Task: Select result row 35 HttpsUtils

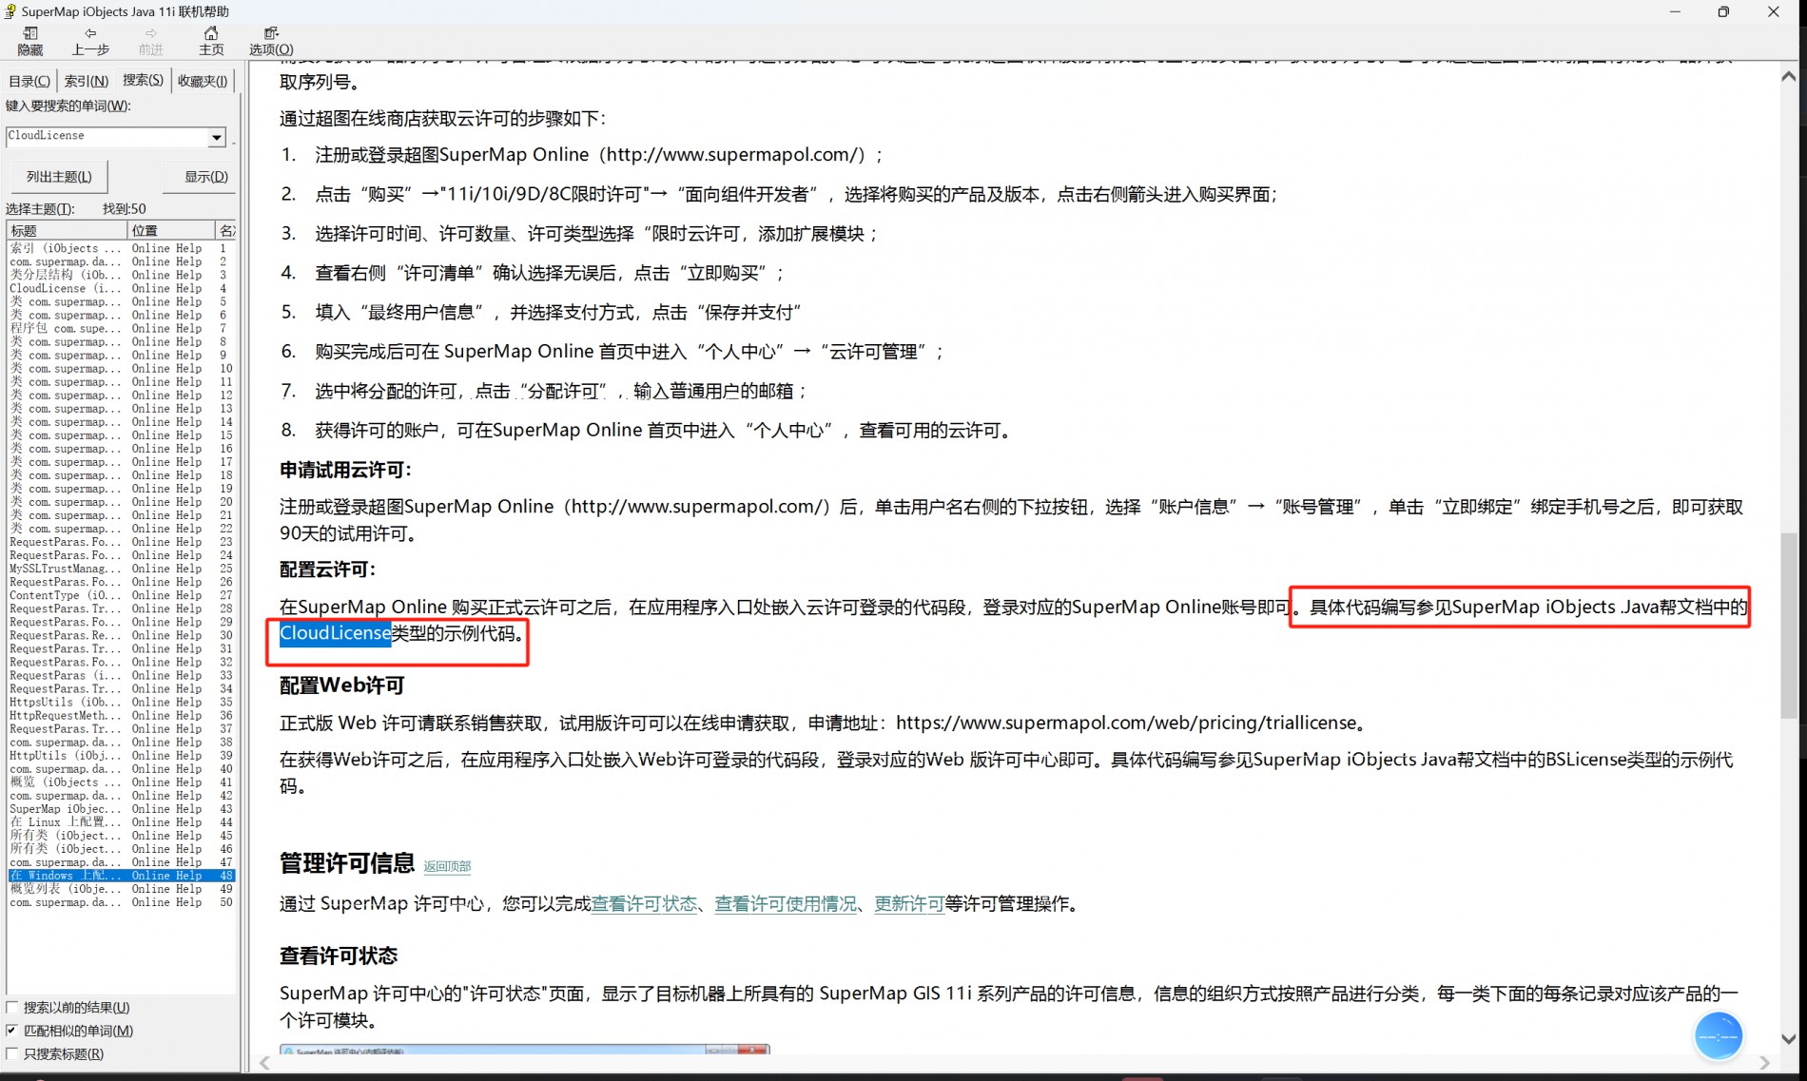Action: tap(122, 702)
